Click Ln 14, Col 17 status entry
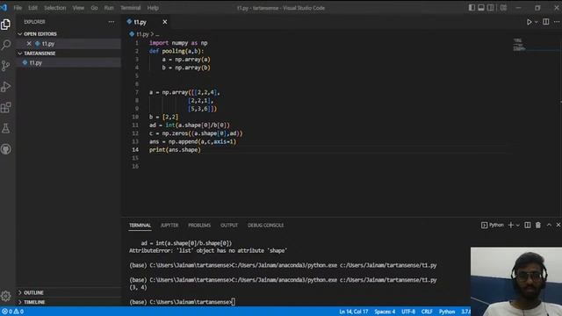 [353, 312]
